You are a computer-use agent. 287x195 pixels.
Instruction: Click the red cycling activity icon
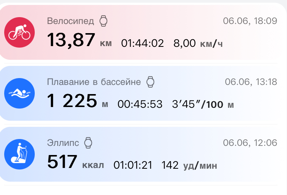19,32
